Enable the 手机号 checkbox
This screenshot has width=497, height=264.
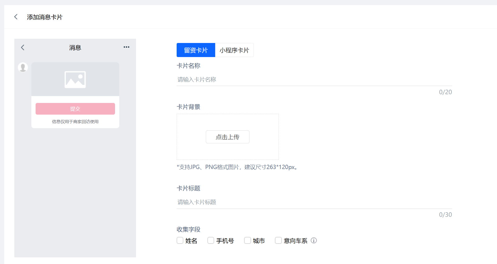(x=211, y=241)
